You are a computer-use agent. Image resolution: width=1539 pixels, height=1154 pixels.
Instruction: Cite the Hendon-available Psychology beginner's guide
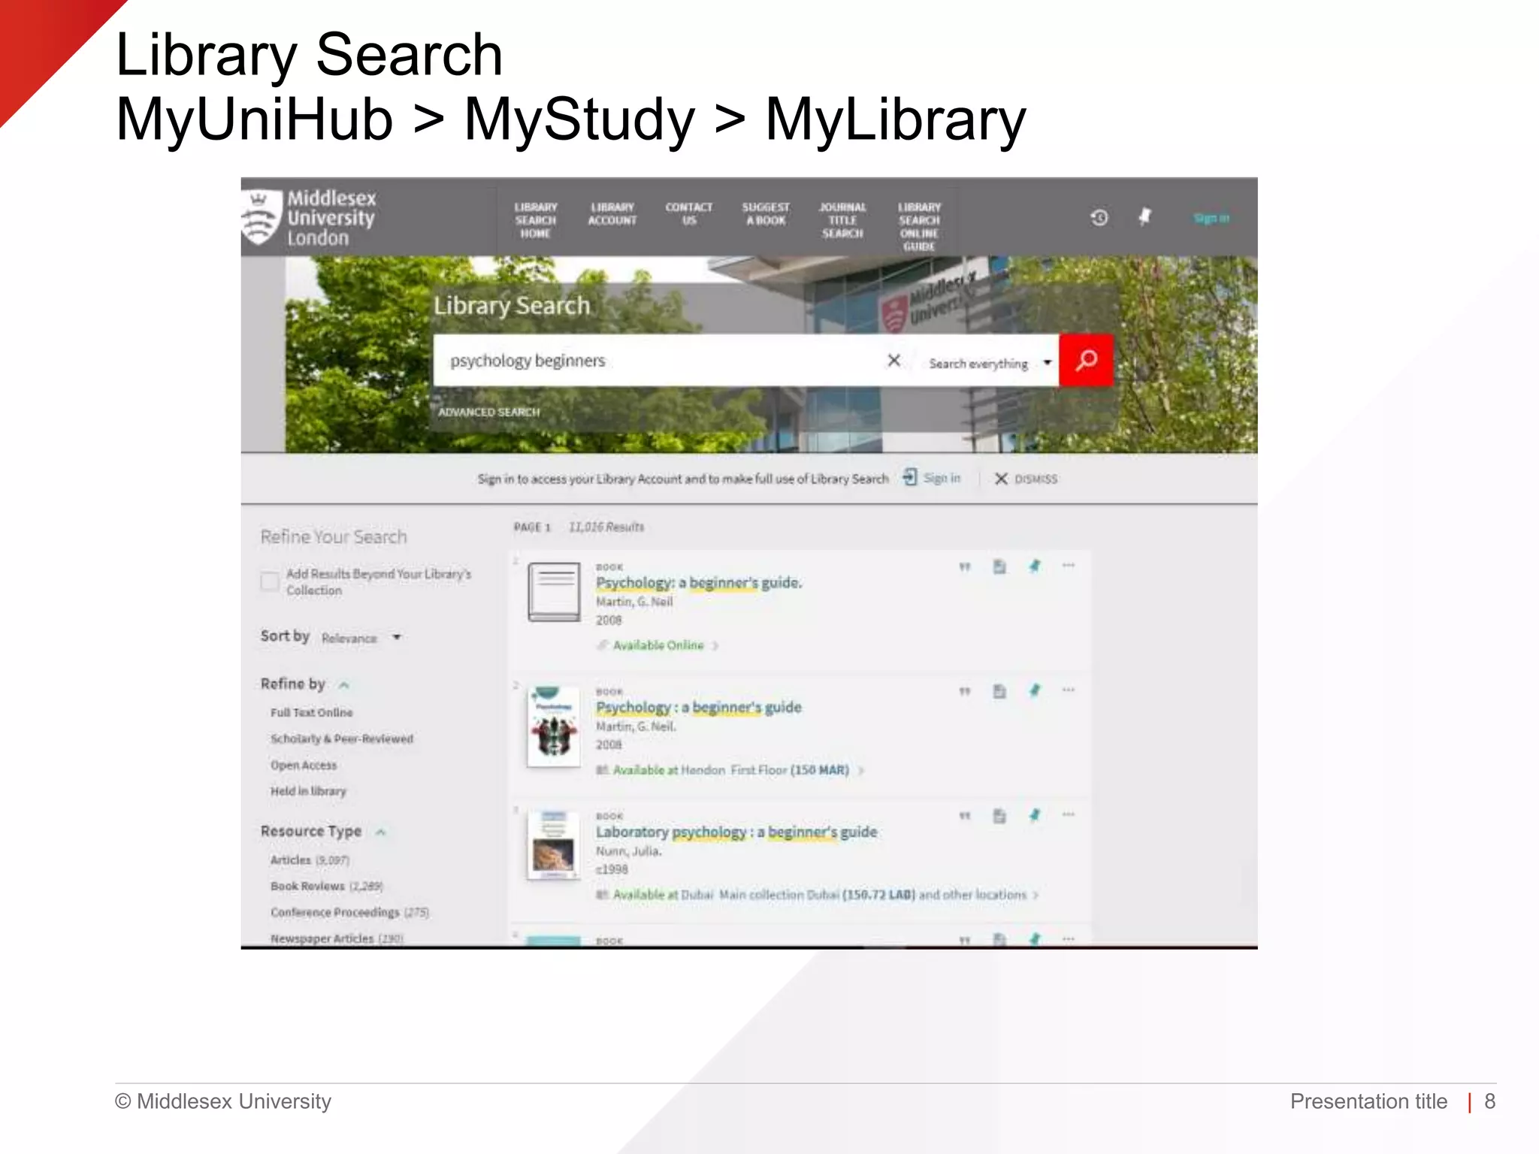[965, 691]
